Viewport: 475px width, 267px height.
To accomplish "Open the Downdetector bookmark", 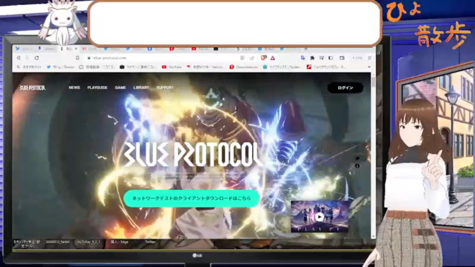I will point(244,67).
